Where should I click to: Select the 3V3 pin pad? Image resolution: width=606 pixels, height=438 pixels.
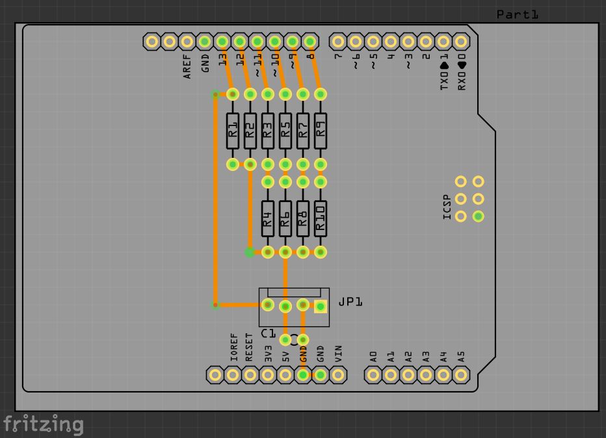pyautogui.click(x=267, y=376)
